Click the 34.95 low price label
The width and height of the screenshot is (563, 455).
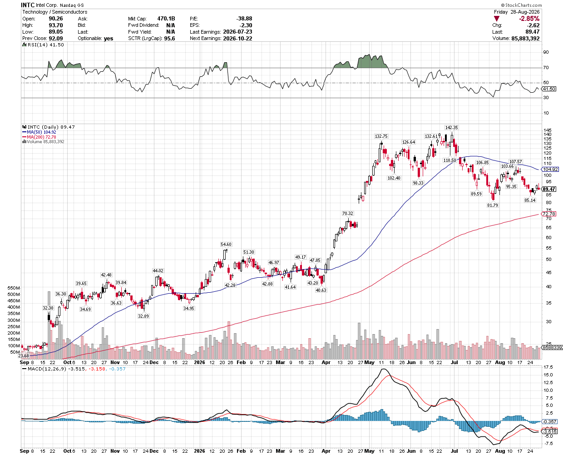(x=188, y=309)
